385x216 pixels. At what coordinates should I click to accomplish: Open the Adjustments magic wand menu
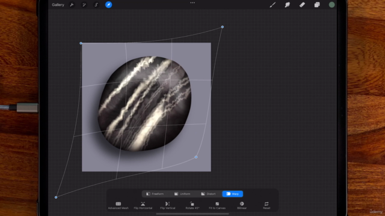pyautogui.click(x=84, y=5)
